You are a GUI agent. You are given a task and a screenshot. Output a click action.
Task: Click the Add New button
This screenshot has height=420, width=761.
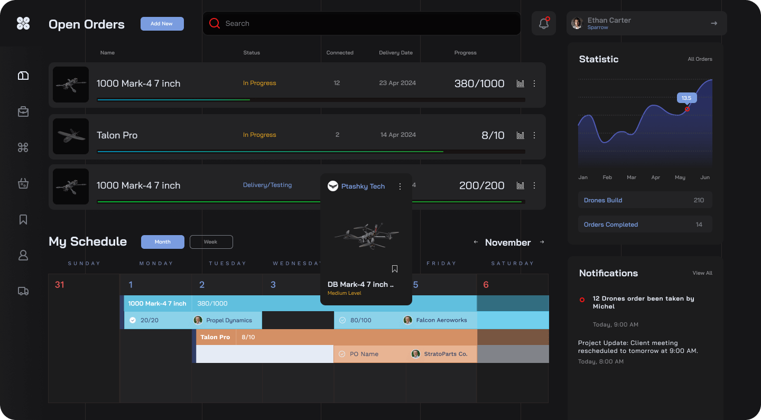tap(162, 24)
